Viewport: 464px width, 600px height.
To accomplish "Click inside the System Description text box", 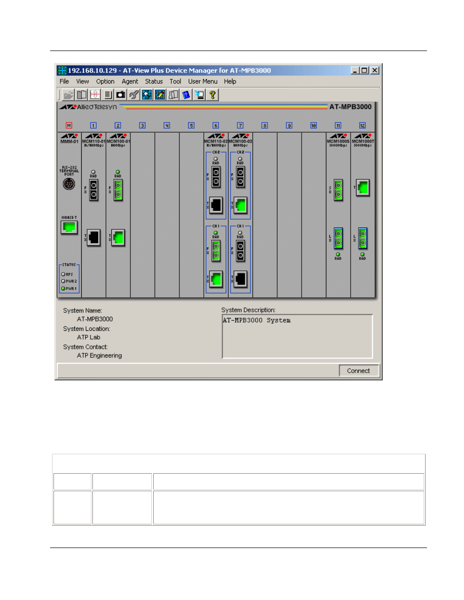I will pyautogui.click(x=298, y=336).
